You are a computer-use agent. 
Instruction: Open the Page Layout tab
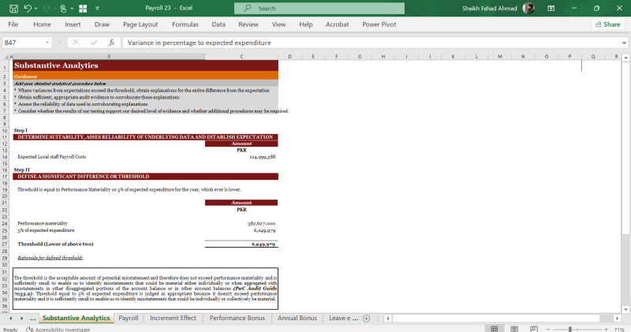(140, 24)
